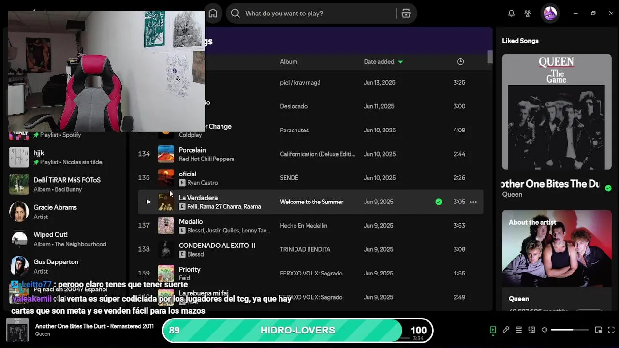Screen dimensions: 619x348
Task: Click Porcelain song title
Action: 192,150
